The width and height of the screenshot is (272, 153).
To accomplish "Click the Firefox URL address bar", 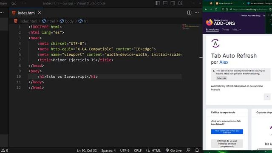I will [250, 9].
